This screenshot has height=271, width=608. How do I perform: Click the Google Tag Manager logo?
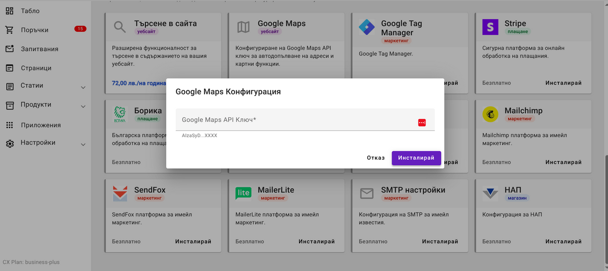pyautogui.click(x=366, y=27)
